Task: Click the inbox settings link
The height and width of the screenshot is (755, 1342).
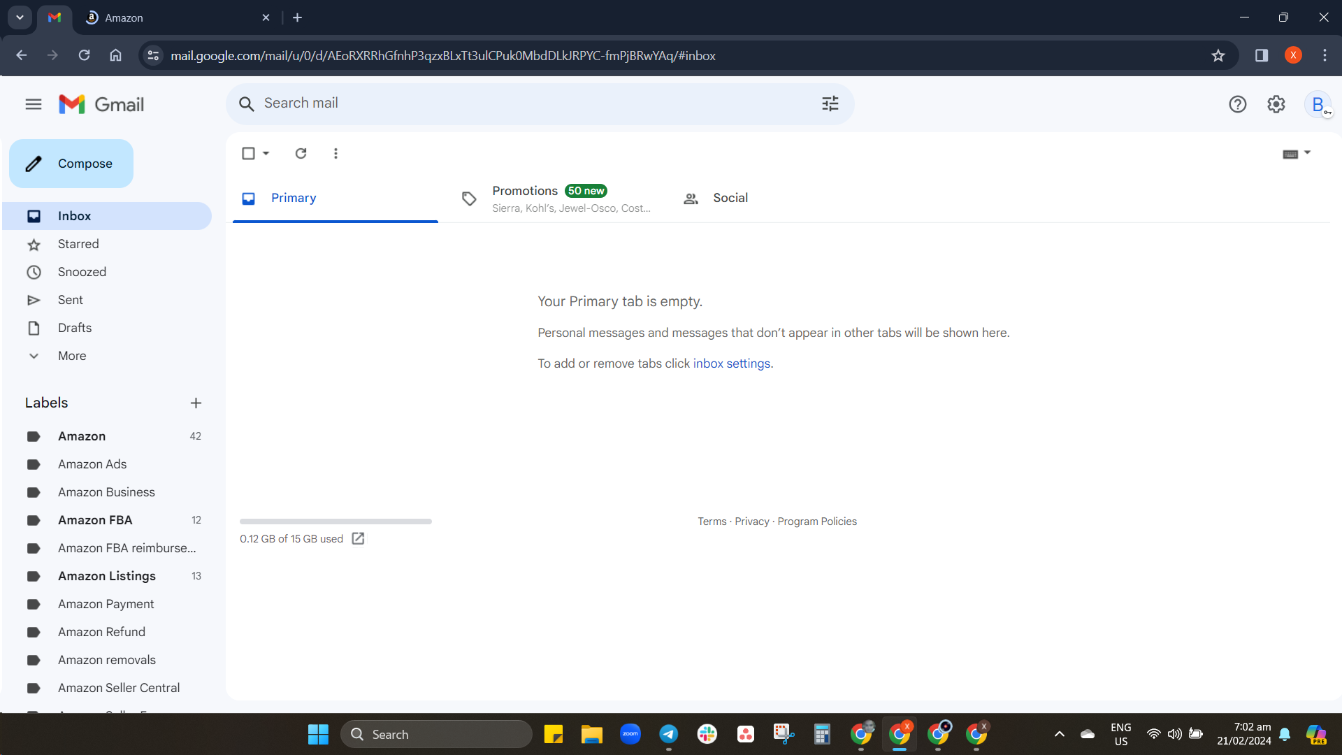Action: click(731, 364)
